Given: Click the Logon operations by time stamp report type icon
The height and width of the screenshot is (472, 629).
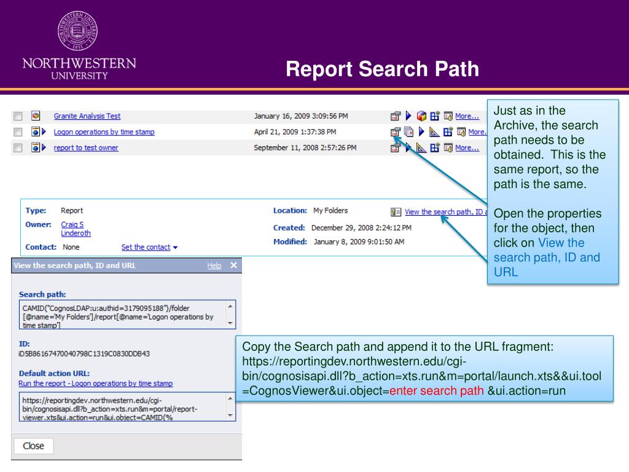Looking at the screenshot, I should tap(36, 132).
